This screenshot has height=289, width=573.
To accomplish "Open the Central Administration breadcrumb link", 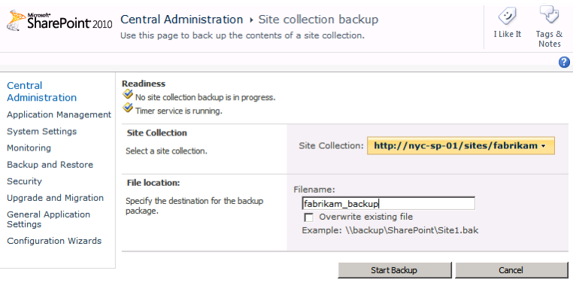I will coord(182,20).
